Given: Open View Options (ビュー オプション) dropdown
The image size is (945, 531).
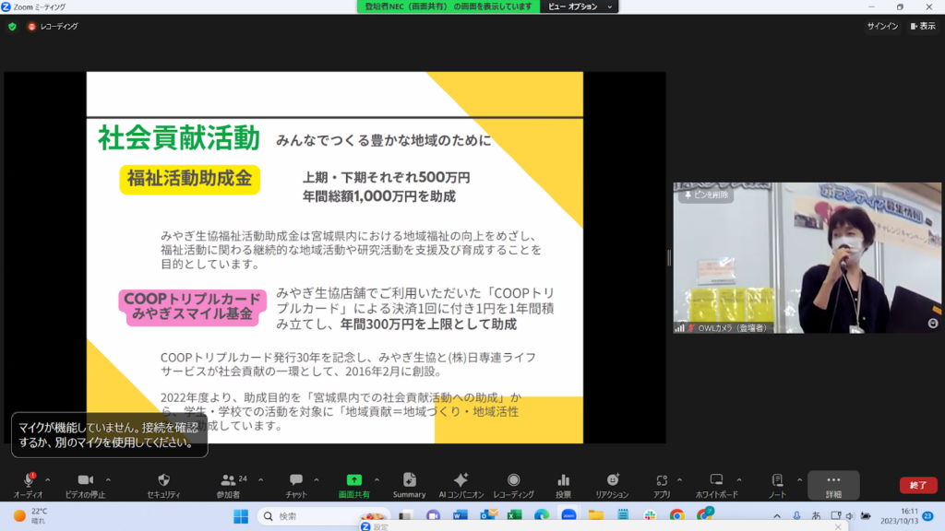Looking at the screenshot, I should click(580, 6).
